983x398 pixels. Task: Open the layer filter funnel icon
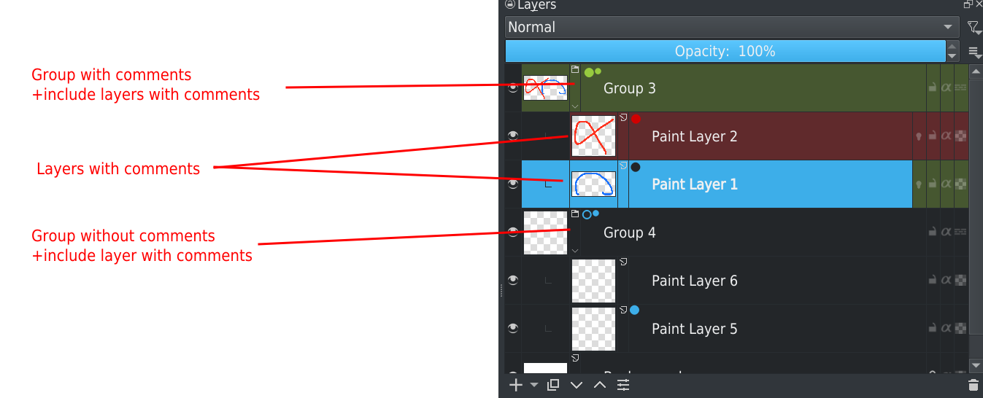click(x=973, y=28)
